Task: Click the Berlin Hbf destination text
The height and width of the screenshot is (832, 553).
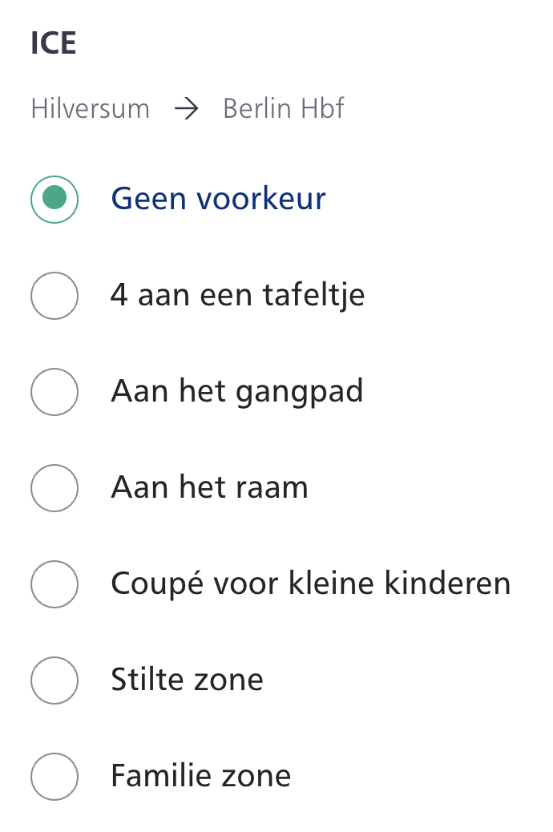Action: 284,109
